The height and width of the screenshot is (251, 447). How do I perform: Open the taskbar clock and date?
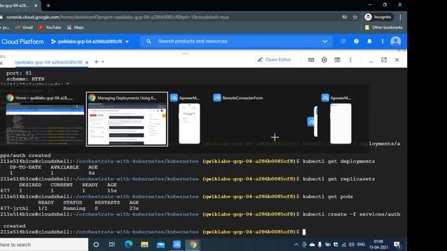coord(379,245)
